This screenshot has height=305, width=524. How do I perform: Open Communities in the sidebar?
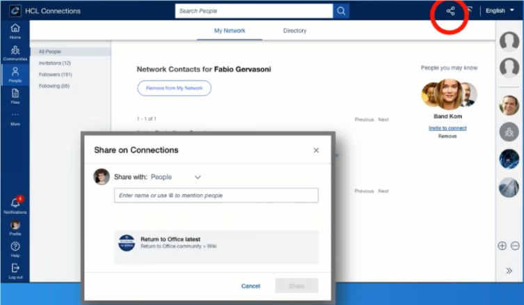point(15,53)
